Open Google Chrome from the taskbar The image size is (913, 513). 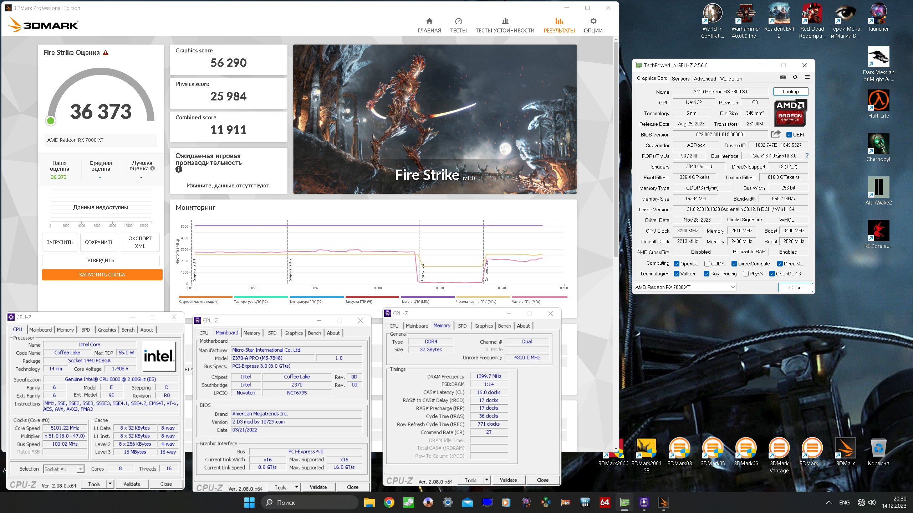[389, 502]
